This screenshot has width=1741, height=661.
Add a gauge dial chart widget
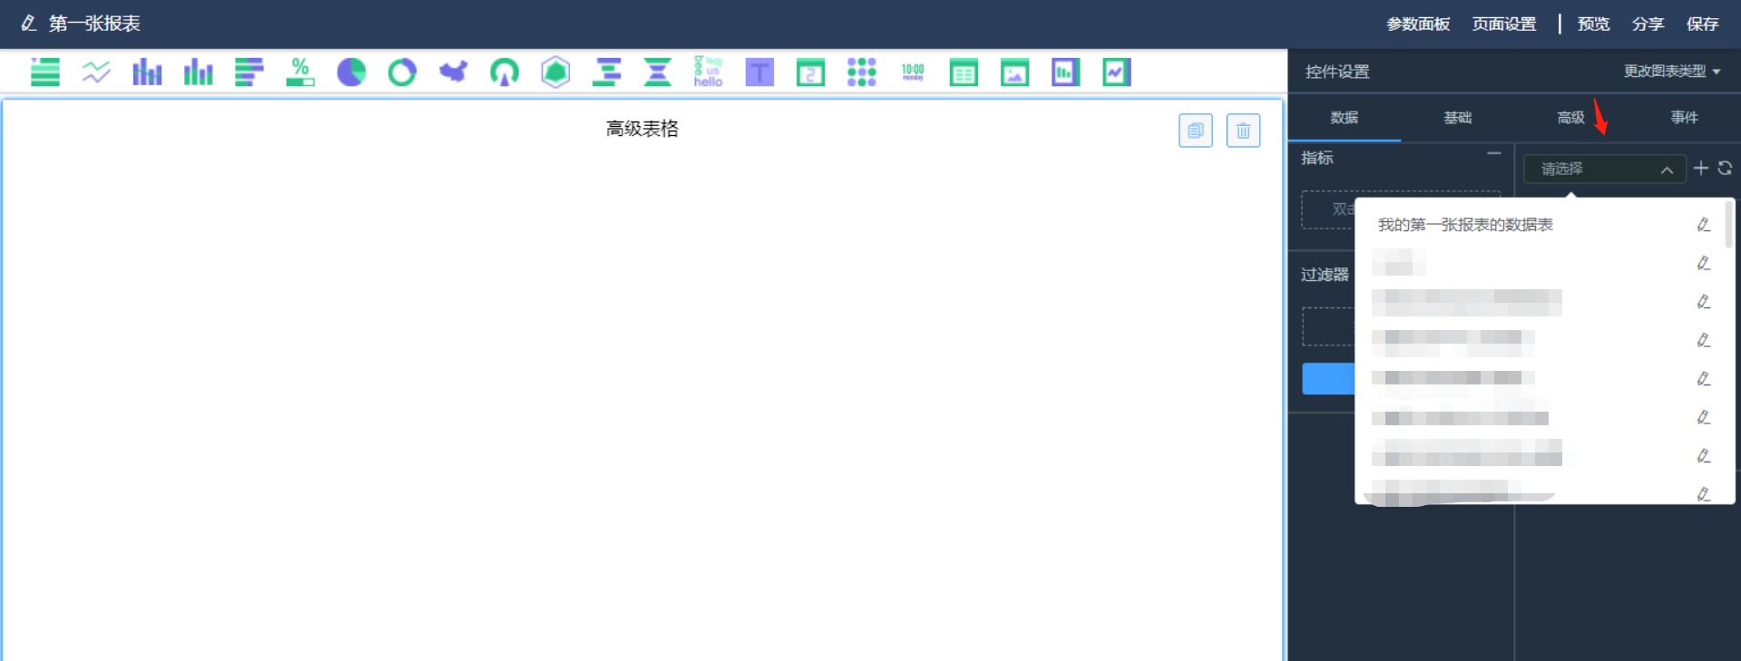[504, 72]
